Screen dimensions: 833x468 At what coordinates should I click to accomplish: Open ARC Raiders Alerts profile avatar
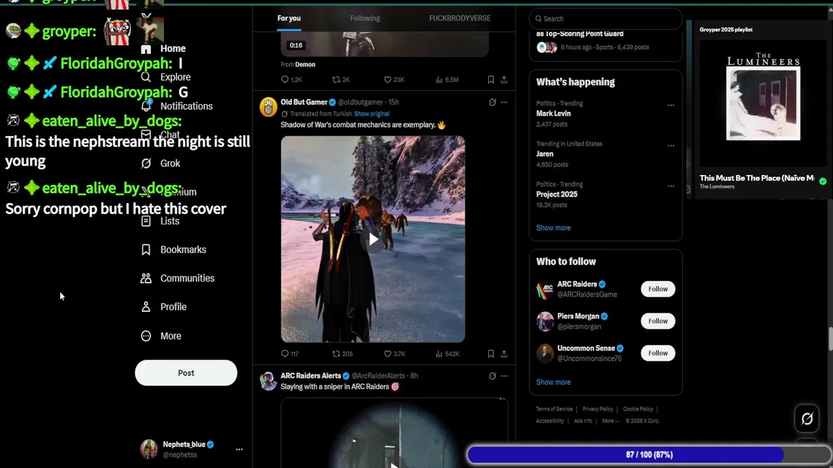268,381
